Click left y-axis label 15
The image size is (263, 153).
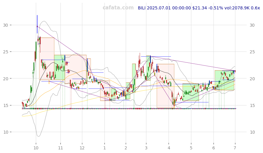click(x=5, y=105)
